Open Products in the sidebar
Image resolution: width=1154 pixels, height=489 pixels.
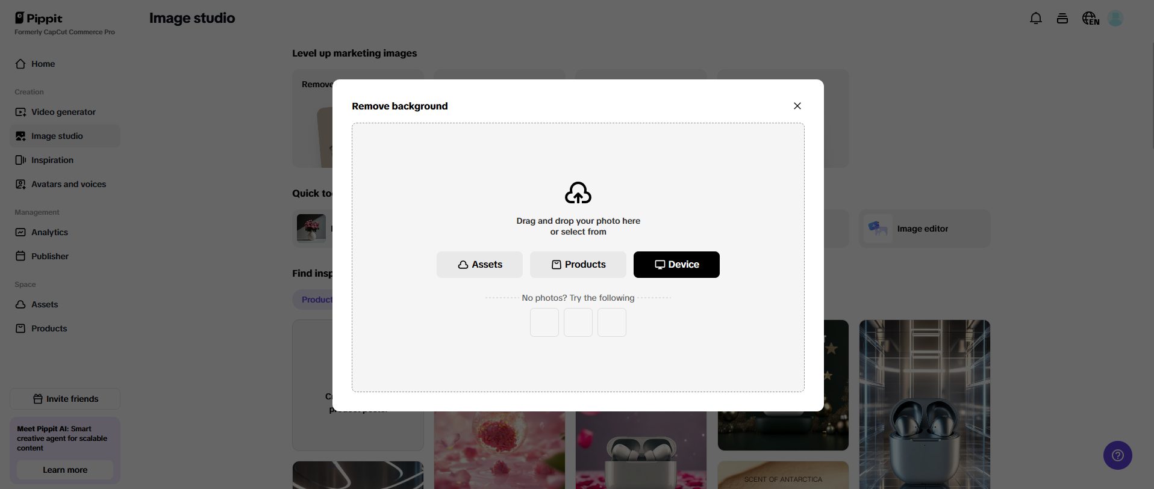[65, 328]
